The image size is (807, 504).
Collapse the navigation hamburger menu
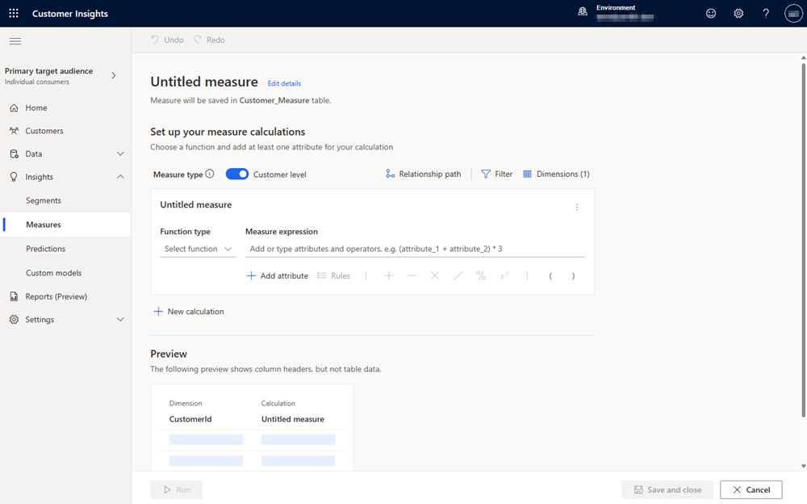[x=15, y=41]
